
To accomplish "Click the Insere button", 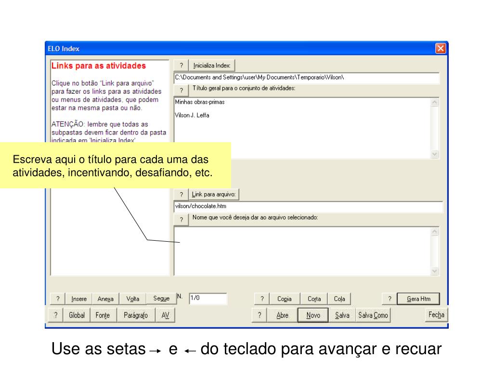I will [x=79, y=299].
